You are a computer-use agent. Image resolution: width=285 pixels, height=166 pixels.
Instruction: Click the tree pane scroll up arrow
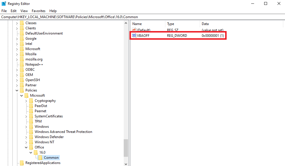point(126,23)
